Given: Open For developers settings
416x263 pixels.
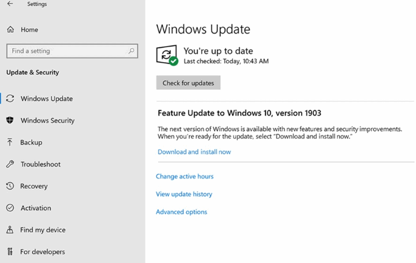Looking at the screenshot, I should 43,252.
